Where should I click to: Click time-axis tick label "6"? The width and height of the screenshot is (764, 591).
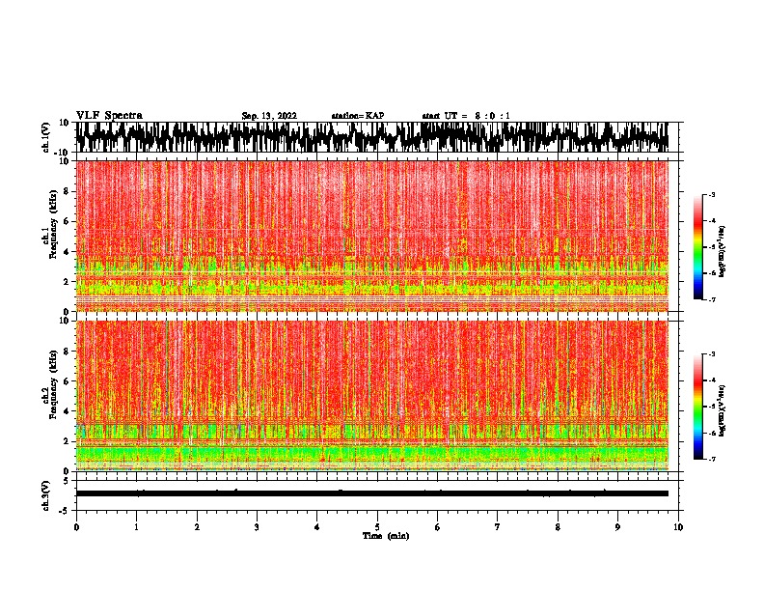pyautogui.click(x=437, y=527)
